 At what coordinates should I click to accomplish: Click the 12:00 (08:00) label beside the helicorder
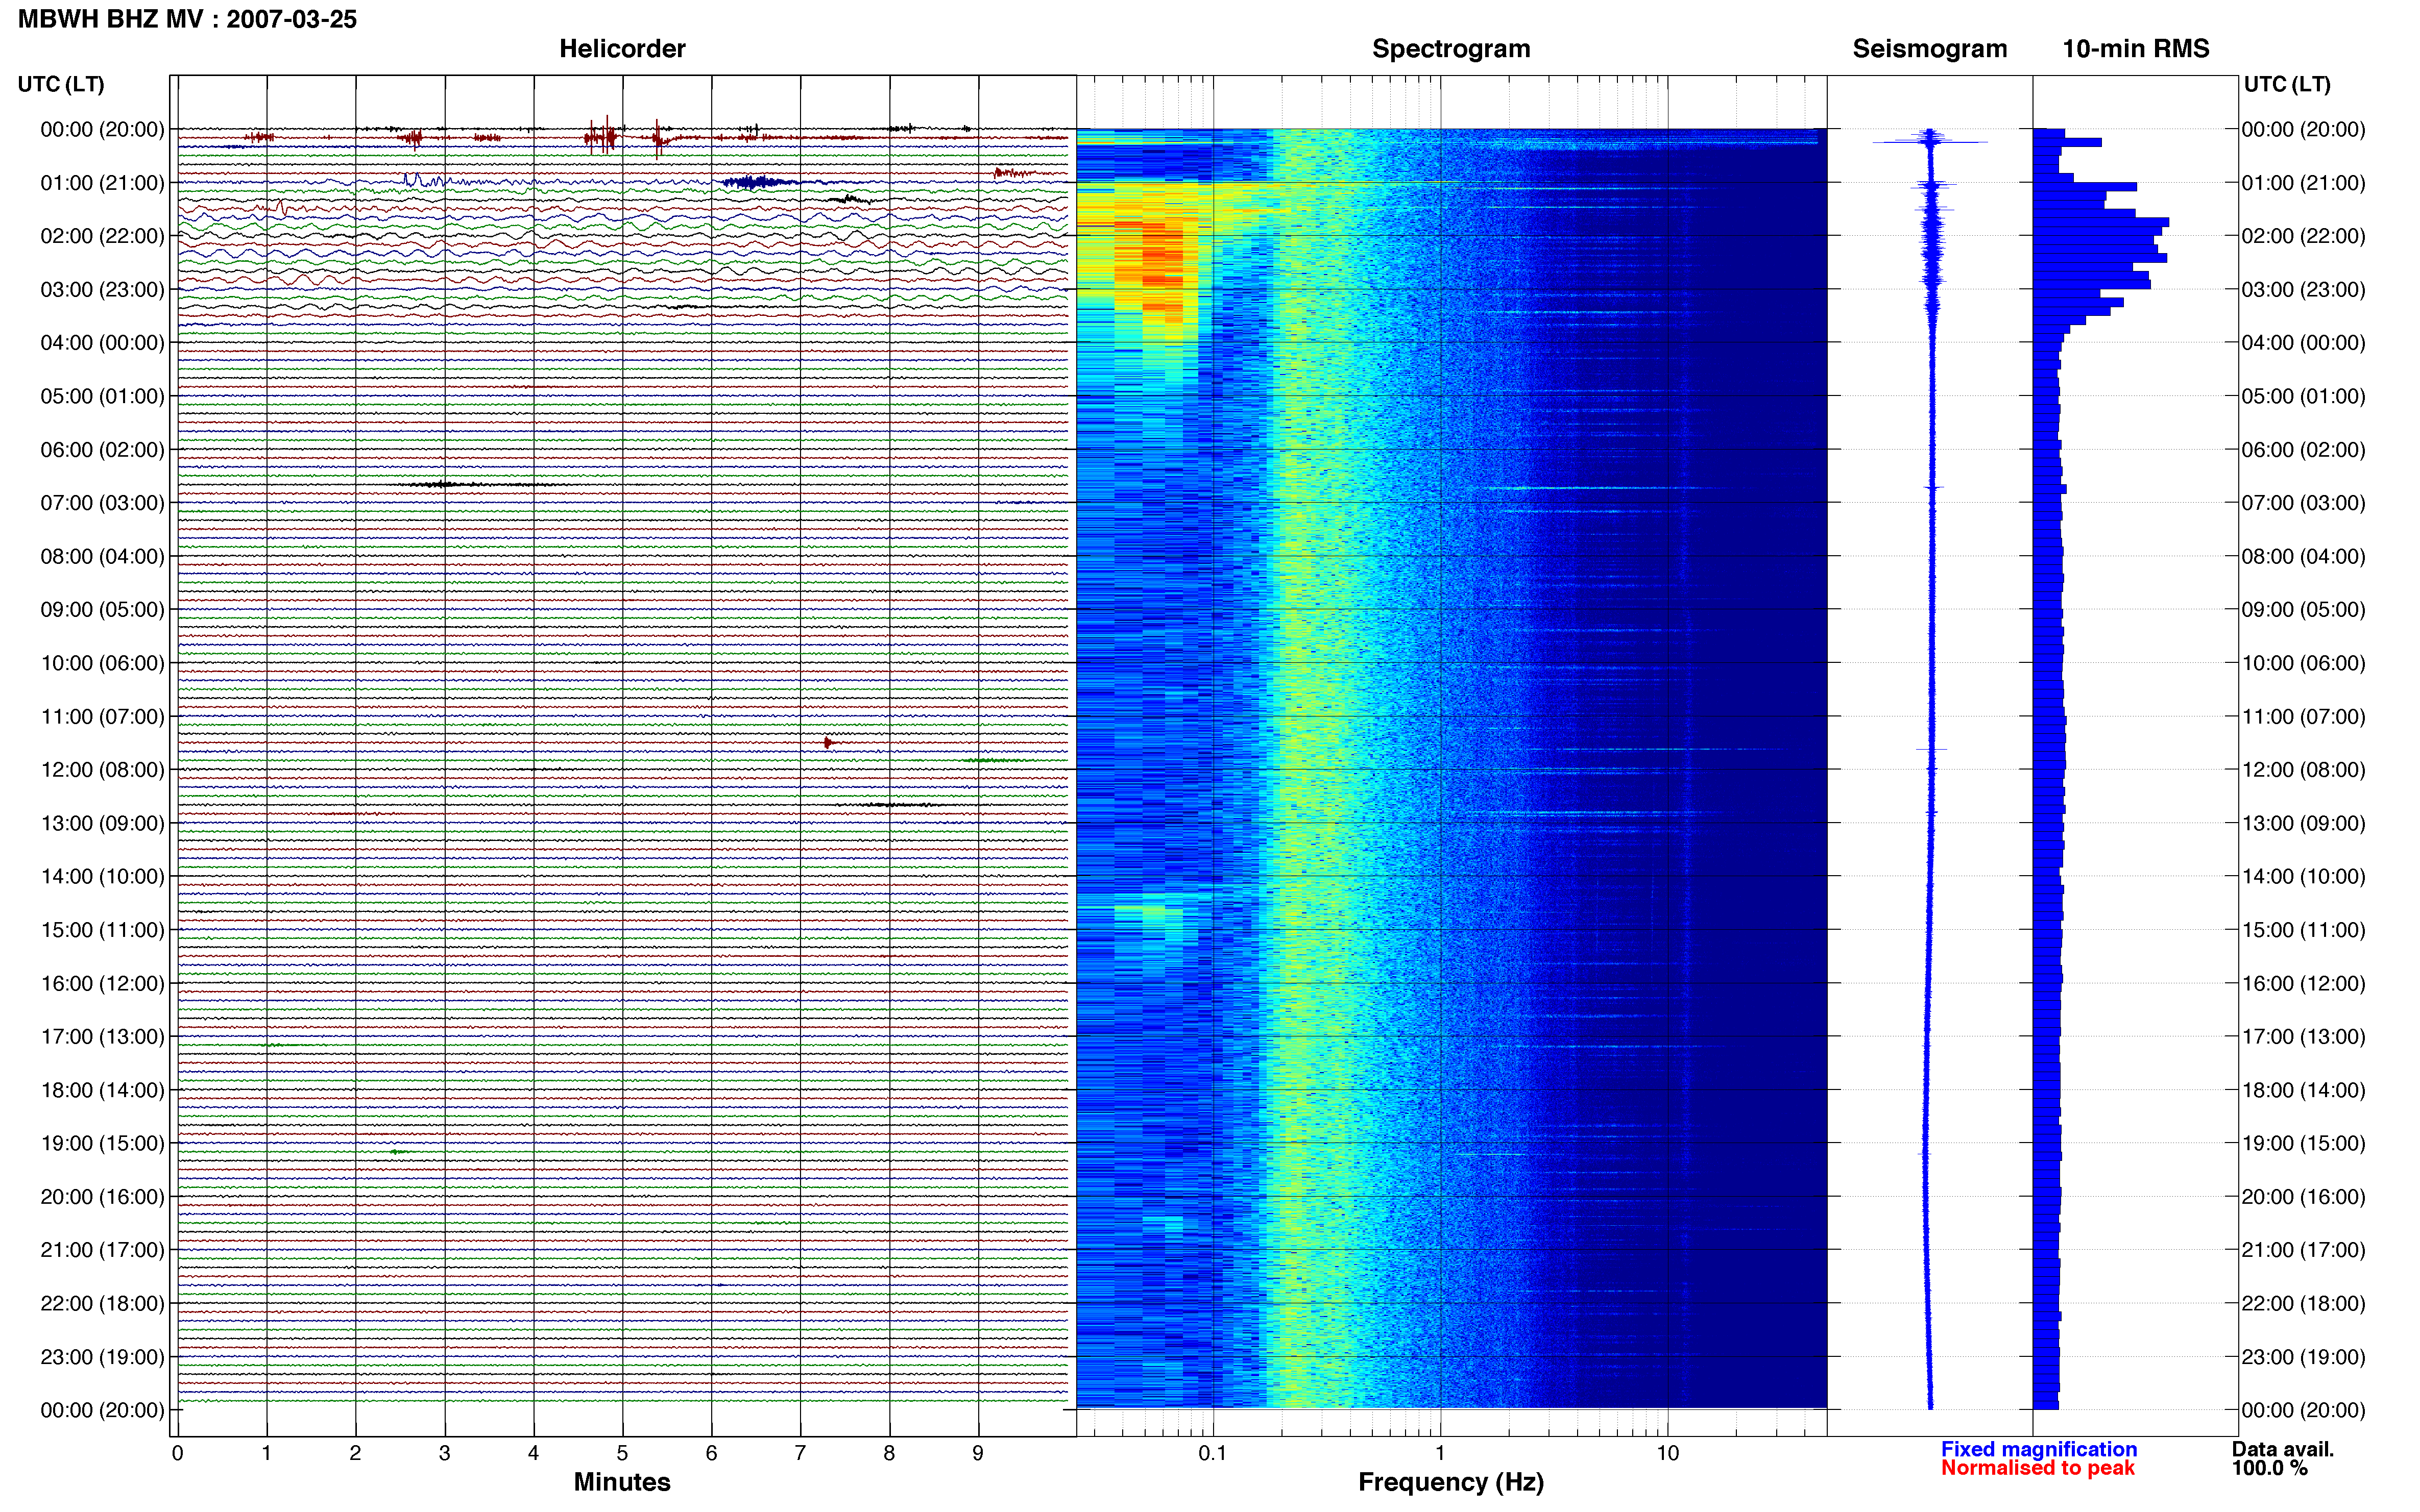[x=102, y=769]
